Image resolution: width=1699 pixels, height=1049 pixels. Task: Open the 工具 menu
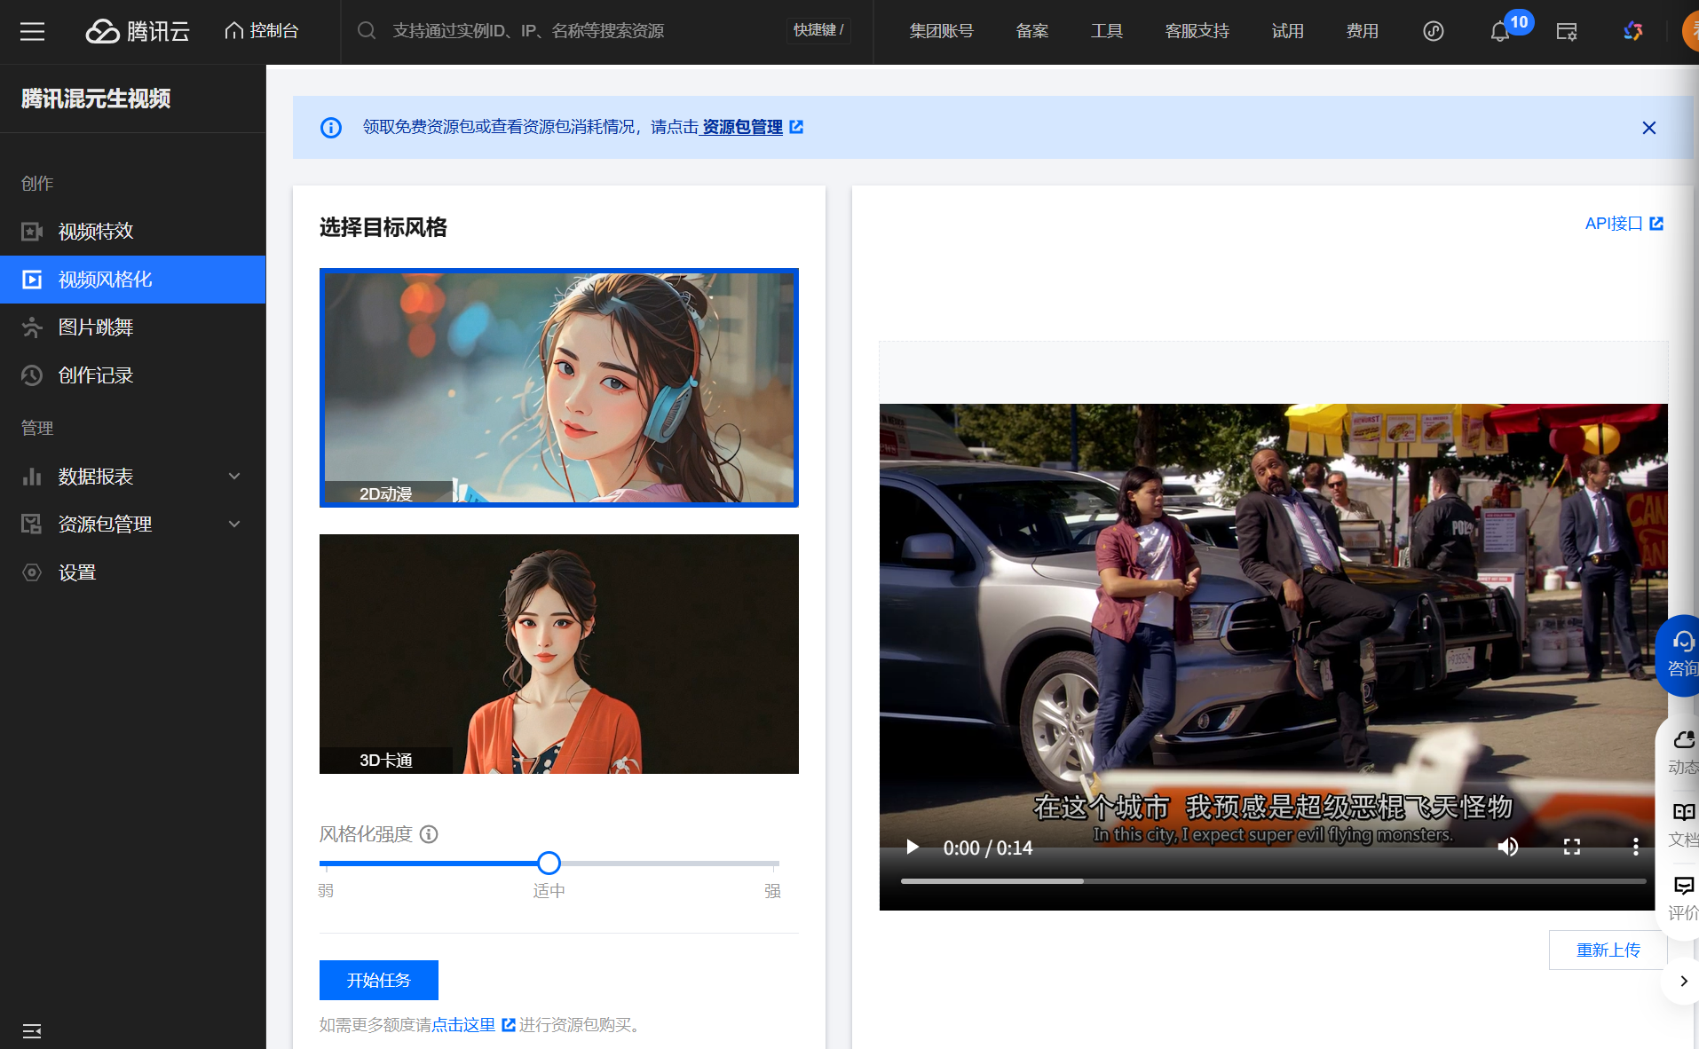[1107, 31]
